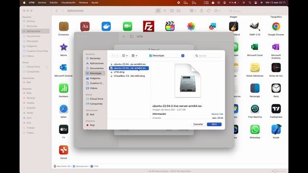Open Descargas folder location dropdown

(x=167, y=56)
